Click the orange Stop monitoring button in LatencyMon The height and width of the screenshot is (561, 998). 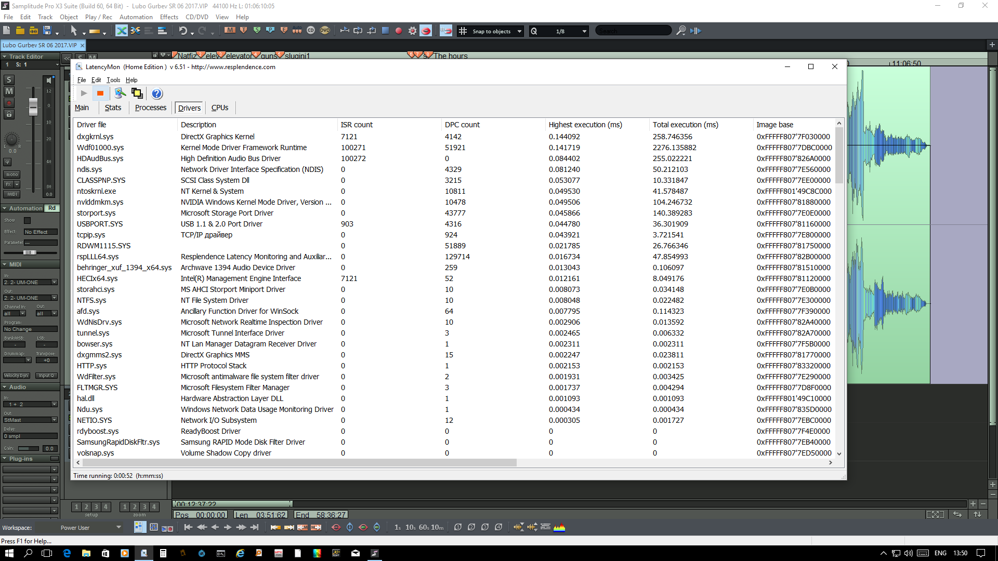(100, 94)
